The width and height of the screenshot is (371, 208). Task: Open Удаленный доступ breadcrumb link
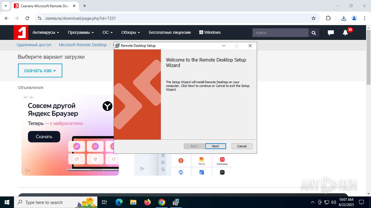pos(34,45)
